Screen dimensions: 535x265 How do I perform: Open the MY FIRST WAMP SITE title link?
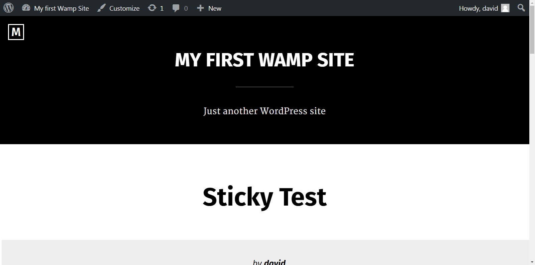tap(264, 60)
